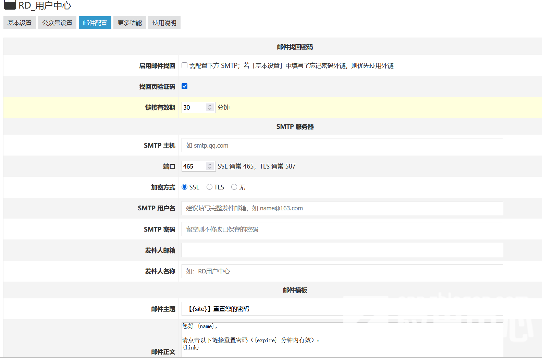Decrease the 端口 value with down arrow
The image size is (542, 358).
pos(210,168)
